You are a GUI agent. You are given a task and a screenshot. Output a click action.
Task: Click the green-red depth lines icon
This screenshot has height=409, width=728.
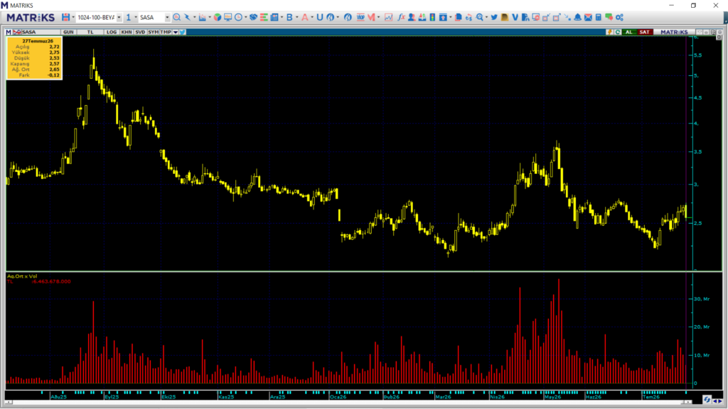point(264,17)
